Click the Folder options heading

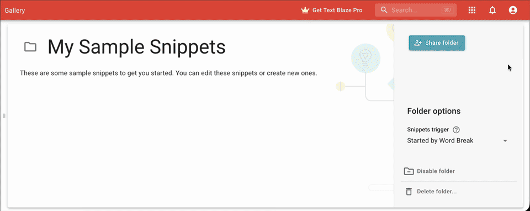click(434, 111)
